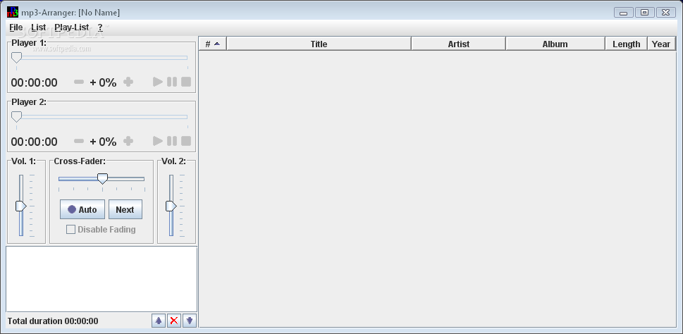
Task: Click the Title column header
Action: pos(319,44)
